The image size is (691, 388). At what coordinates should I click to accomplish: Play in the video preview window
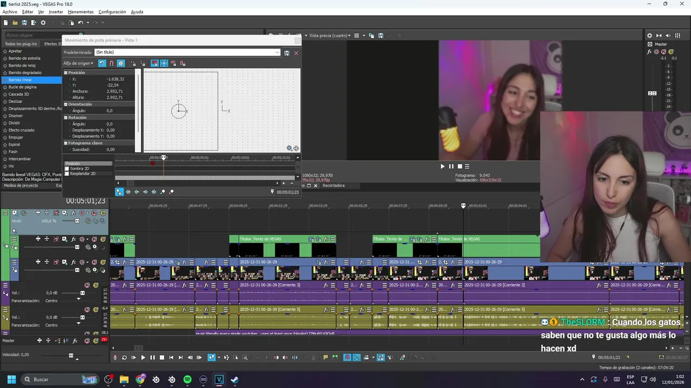coord(443,167)
